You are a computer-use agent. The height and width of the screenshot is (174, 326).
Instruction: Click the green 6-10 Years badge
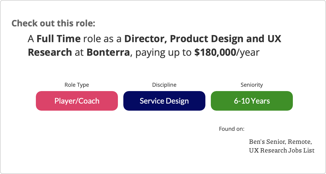coord(252,101)
